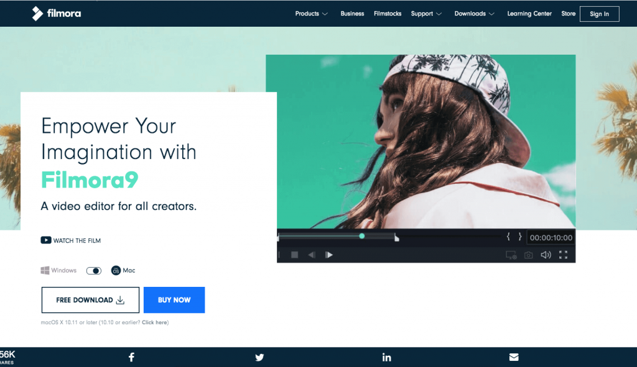This screenshot has height=367, width=637.
Task: Take a snapshot with the camera icon
Action: pyautogui.click(x=529, y=255)
